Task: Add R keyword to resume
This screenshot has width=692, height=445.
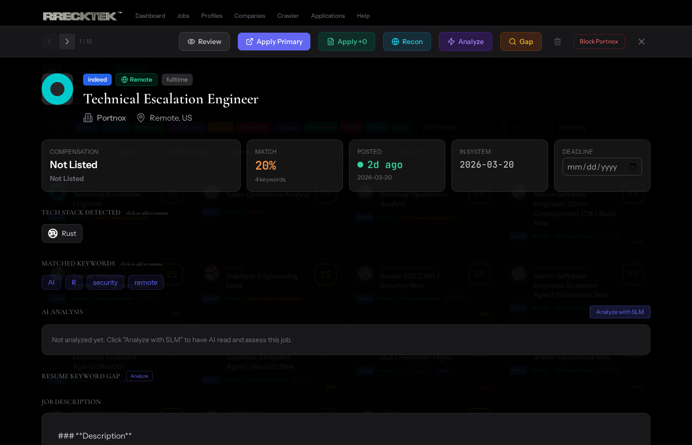Action: [x=74, y=282]
